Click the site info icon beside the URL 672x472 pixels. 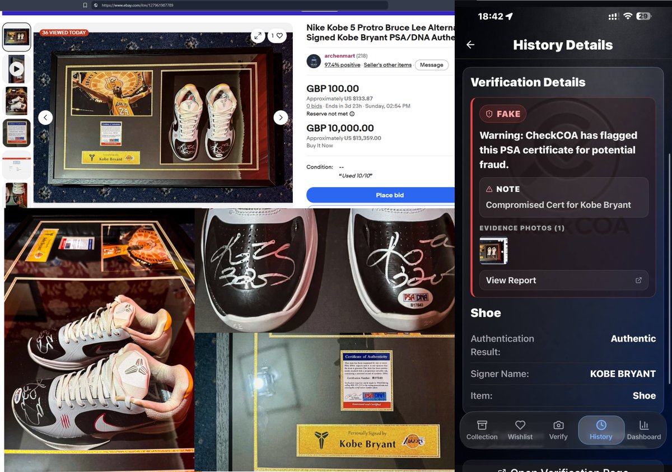(96, 5)
